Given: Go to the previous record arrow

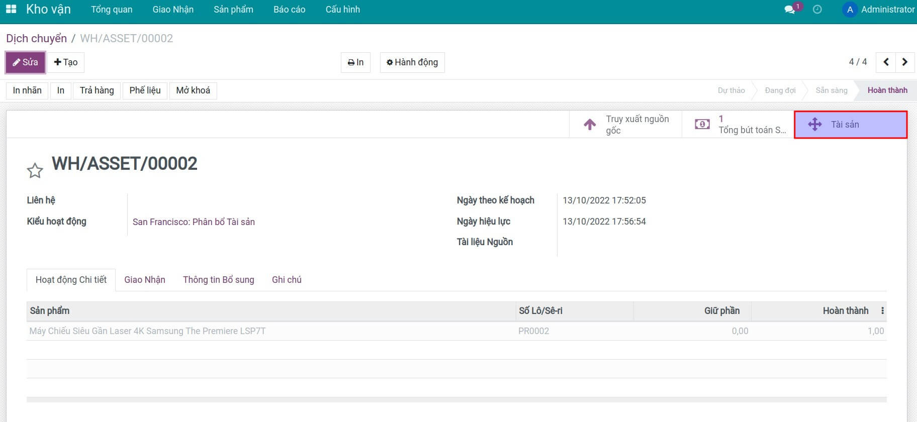Looking at the screenshot, I should click(886, 62).
